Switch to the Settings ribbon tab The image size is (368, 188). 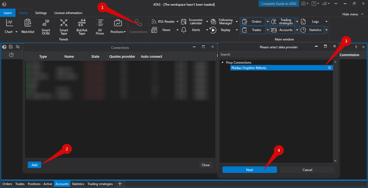click(x=41, y=13)
